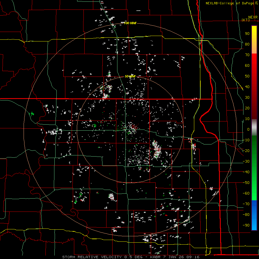
Task: Click the -50 value on velocity scale
Action: pyautogui.click(x=246, y=183)
